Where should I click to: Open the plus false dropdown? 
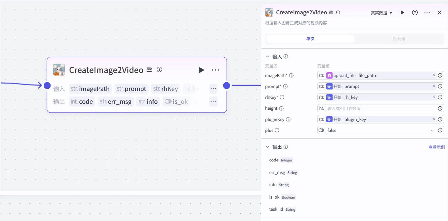click(381, 130)
